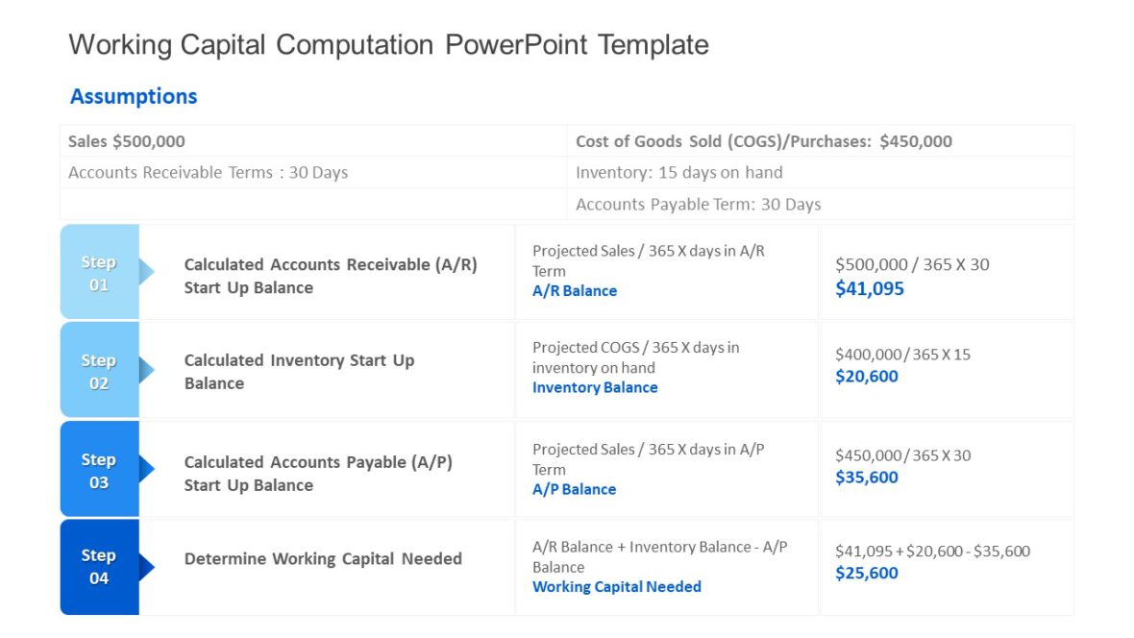Click the chevron arrow next to Step 02
This screenshot has height=638, width=1134.
click(x=146, y=370)
